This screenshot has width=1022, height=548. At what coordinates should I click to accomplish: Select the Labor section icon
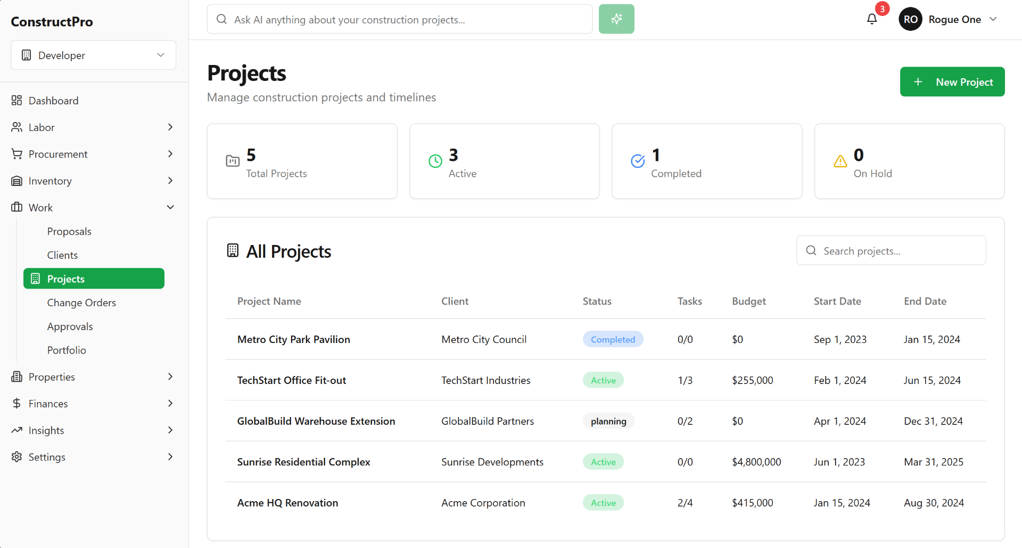click(16, 127)
